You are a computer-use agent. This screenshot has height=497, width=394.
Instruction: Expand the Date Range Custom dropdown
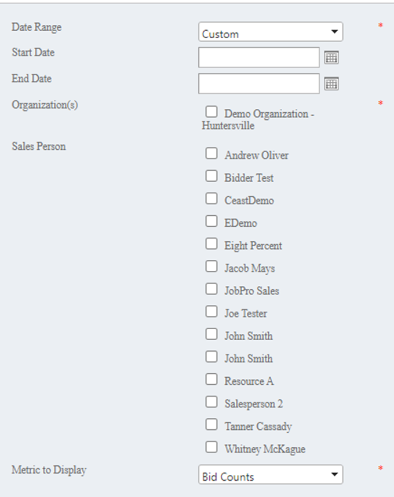[270, 32]
